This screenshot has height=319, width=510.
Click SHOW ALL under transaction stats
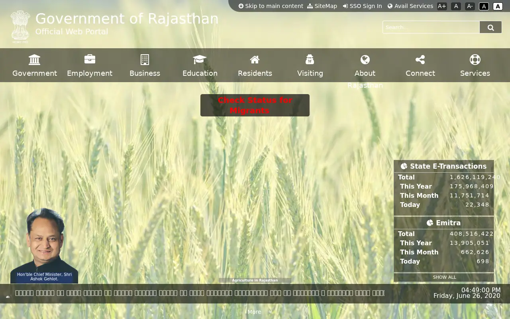pos(444,277)
